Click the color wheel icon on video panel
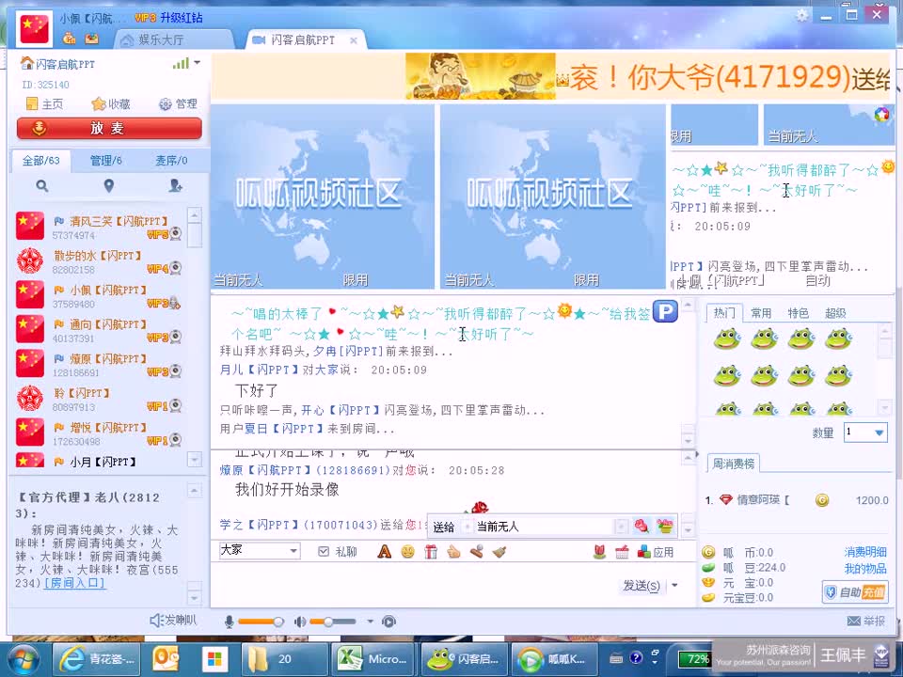The image size is (903, 677). [881, 115]
